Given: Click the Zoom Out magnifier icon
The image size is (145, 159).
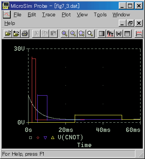Looking at the screenshot, I should click(73, 33).
